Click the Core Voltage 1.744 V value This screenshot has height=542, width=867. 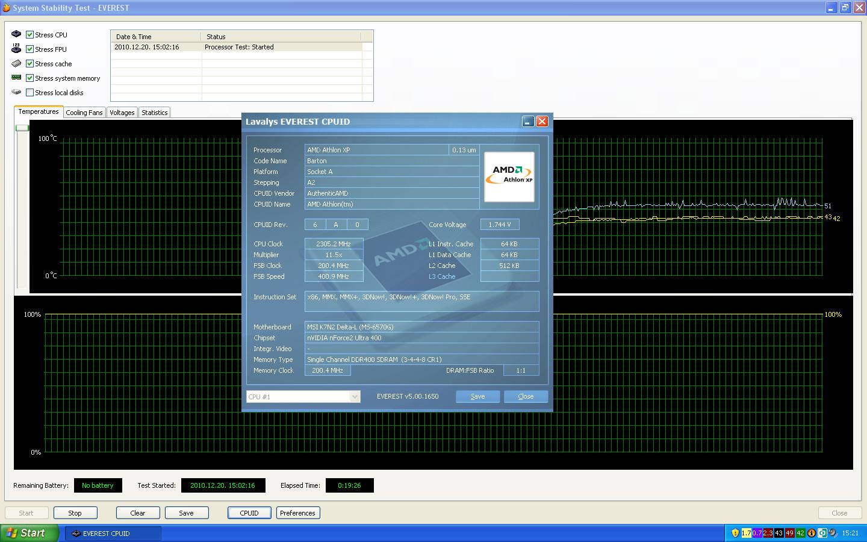[x=500, y=225]
